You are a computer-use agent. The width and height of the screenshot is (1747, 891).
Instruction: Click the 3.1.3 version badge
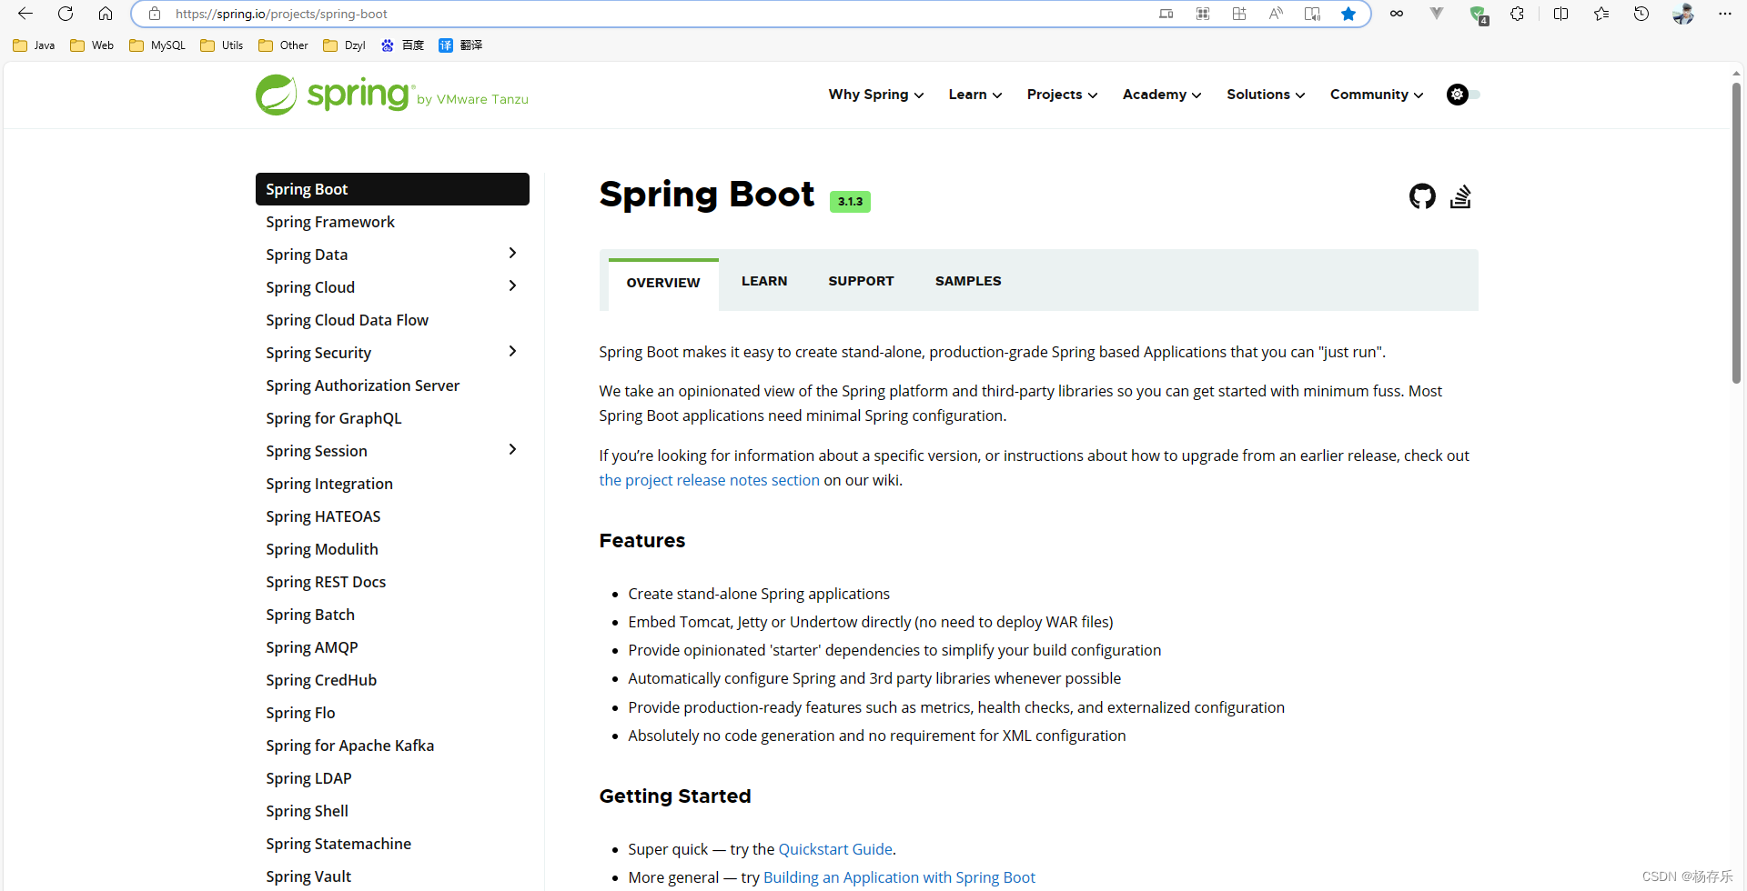850,202
